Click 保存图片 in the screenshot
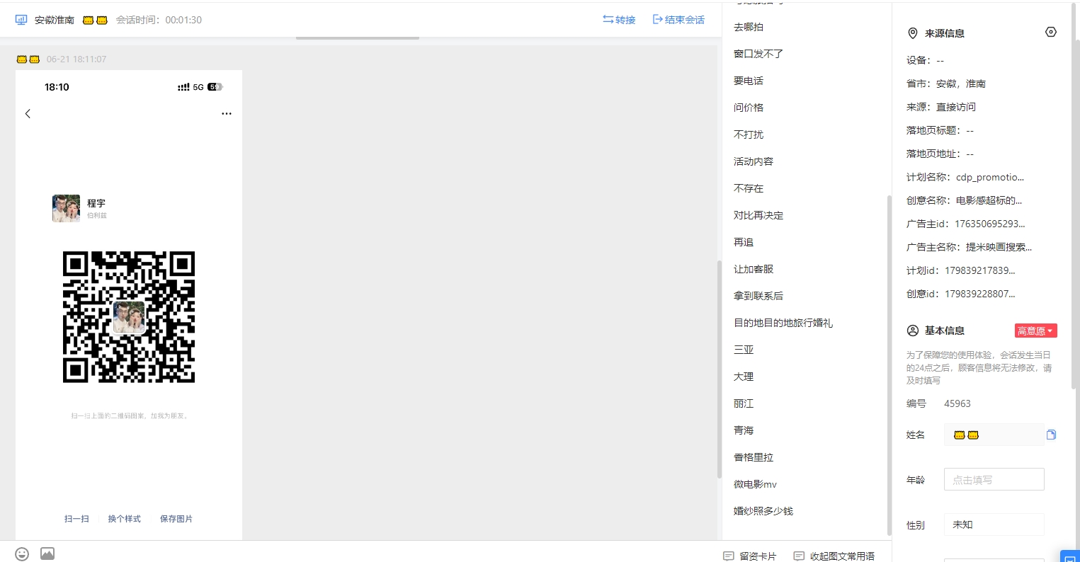This screenshot has width=1080, height=562. point(176,519)
